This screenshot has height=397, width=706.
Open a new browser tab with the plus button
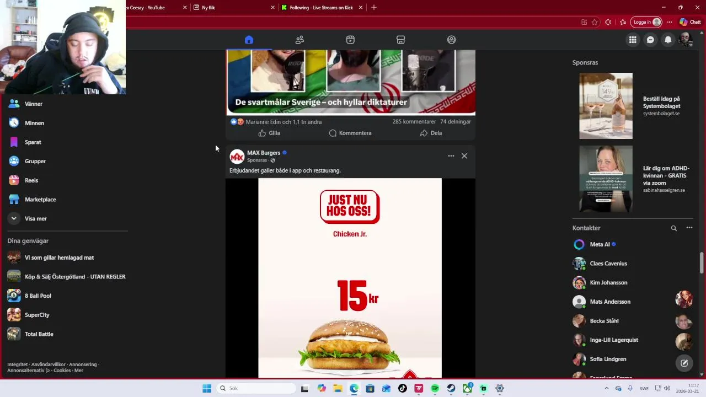(x=374, y=8)
